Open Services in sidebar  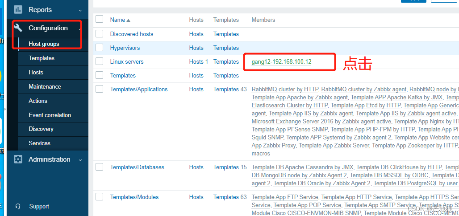40,143
